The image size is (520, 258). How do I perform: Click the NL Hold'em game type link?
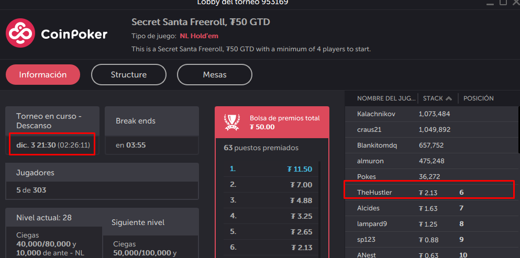(x=199, y=36)
